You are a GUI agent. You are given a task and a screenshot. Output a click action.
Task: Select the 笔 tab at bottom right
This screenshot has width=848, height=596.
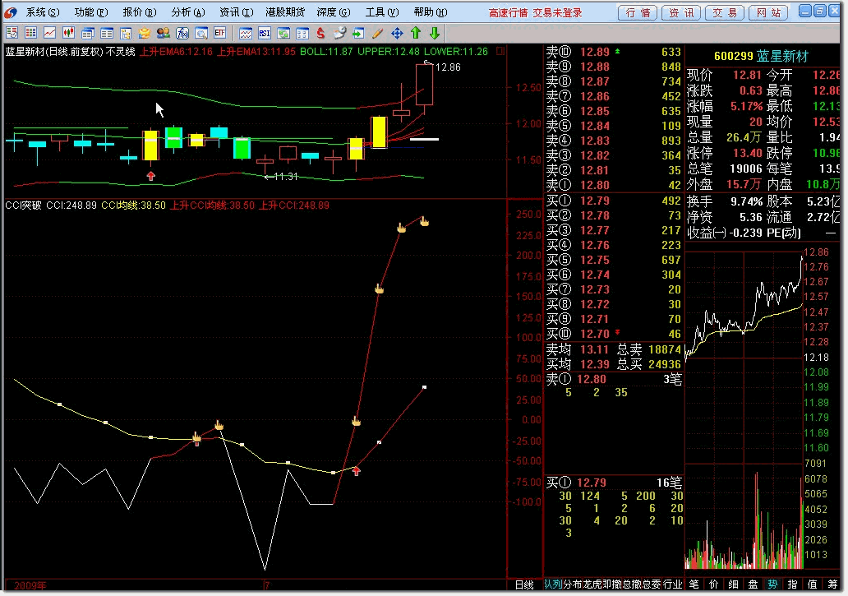694,584
